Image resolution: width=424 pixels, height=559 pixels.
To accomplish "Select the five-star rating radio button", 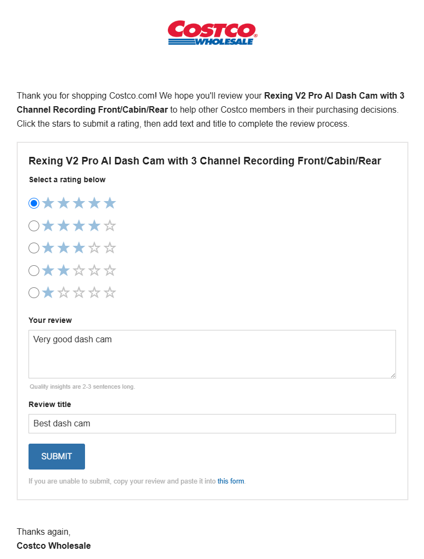I will click(x=34, y=203).
